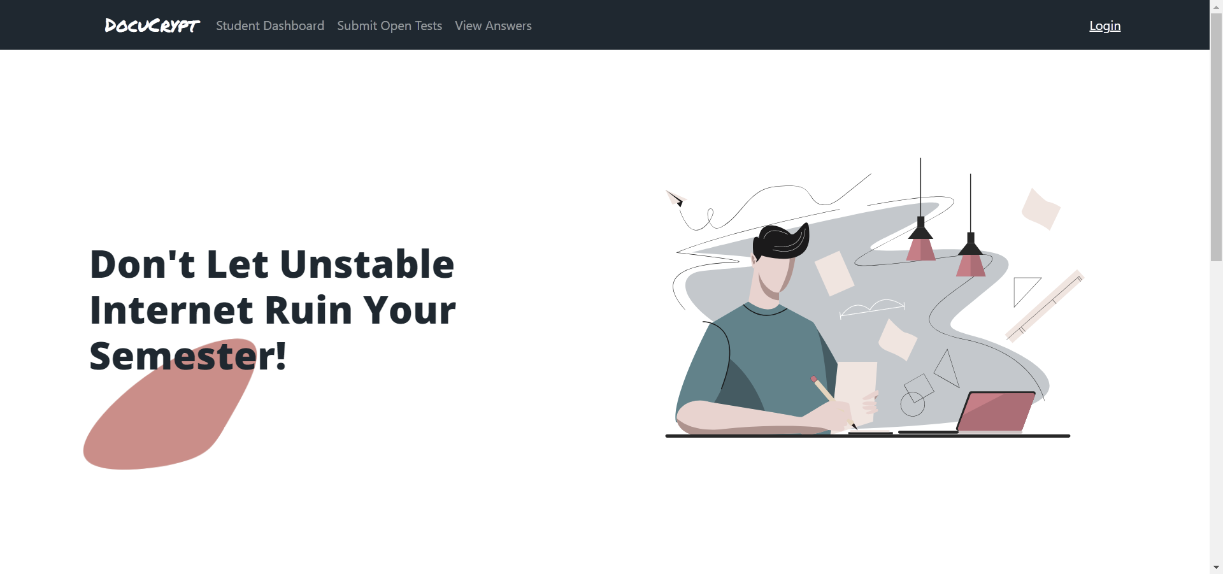
Task: Click the Login link
Action: coord(1104,25)
